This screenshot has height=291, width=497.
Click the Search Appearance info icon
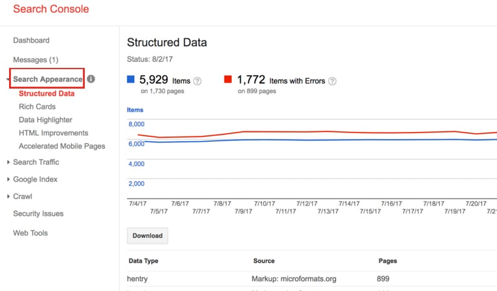pos(91,79)
